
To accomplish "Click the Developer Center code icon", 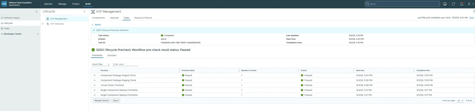I will click(x=2, y=34).
